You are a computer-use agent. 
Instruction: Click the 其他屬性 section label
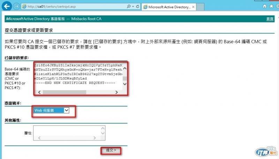coord(13,120)
